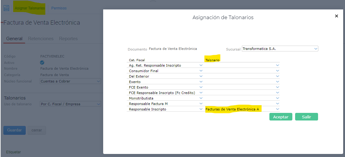Screen dimensions: 345x157
Task: Expand Cat. Fiscal dropdown for Exento
Action: 201,82
